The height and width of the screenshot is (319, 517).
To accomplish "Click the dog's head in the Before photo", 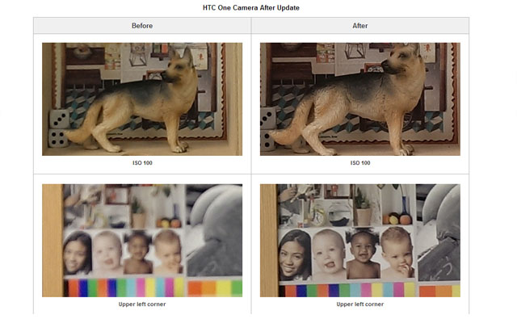I will [x=179, y=66].
